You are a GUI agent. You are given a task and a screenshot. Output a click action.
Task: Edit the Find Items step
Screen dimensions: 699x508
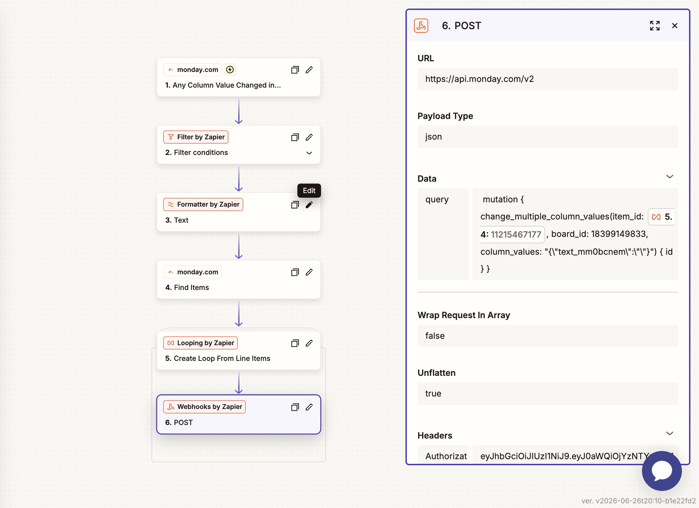309,272
